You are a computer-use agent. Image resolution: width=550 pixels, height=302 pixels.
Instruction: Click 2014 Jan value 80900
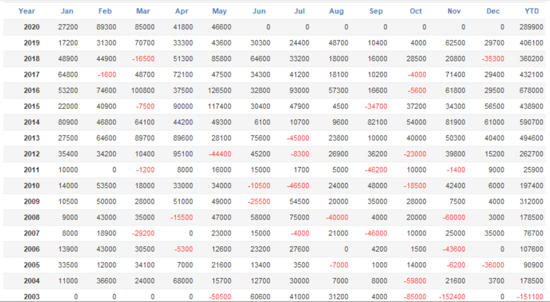click(68, 122)
